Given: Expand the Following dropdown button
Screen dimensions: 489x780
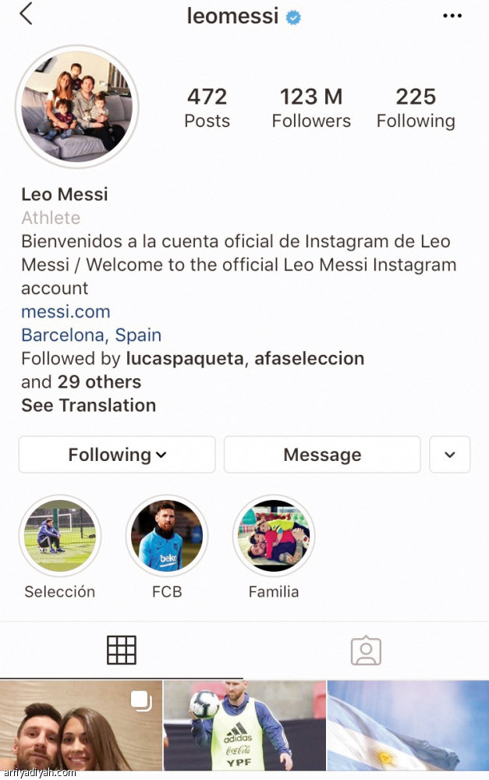Looking at the screenshot, I should [x=117, y=455].
